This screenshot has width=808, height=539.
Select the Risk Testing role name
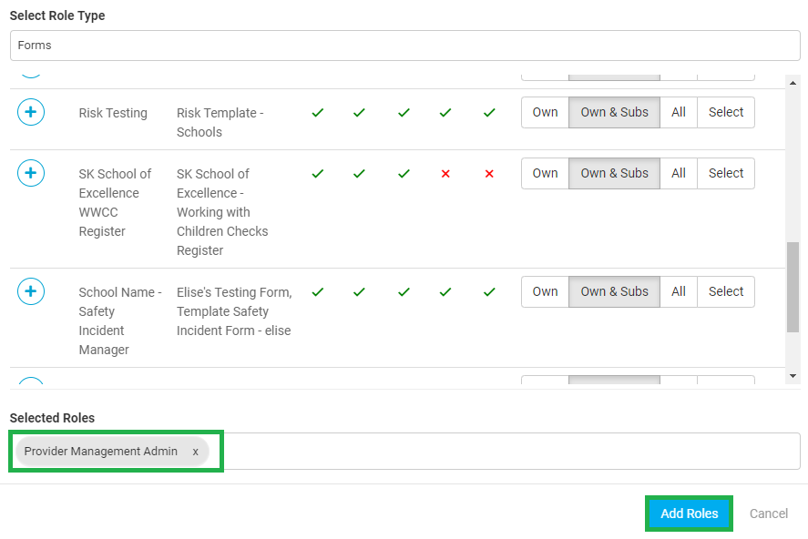tap(113, 113)
